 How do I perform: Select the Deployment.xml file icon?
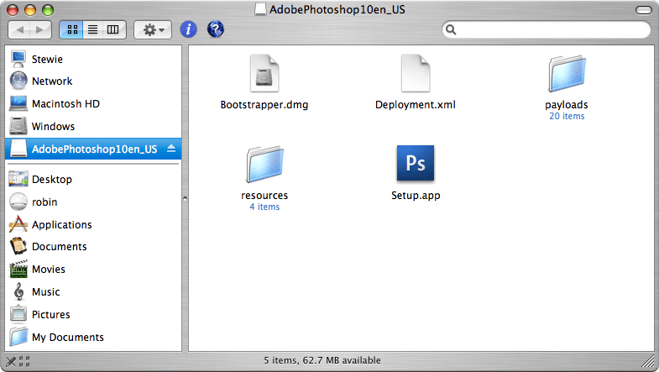point(416,74)
